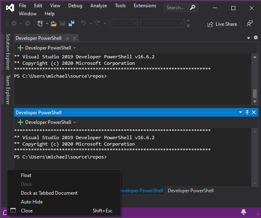Click the lower terminal scroll up arrow

[x=255, y=132]
